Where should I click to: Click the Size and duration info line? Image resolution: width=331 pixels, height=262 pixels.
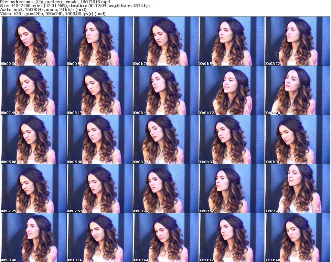point(75,6)
